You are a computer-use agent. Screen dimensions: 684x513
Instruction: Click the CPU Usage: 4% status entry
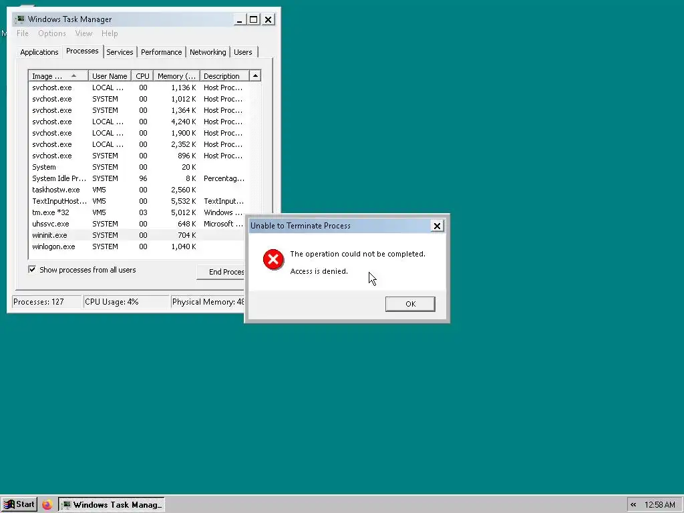tap(126, 302)
